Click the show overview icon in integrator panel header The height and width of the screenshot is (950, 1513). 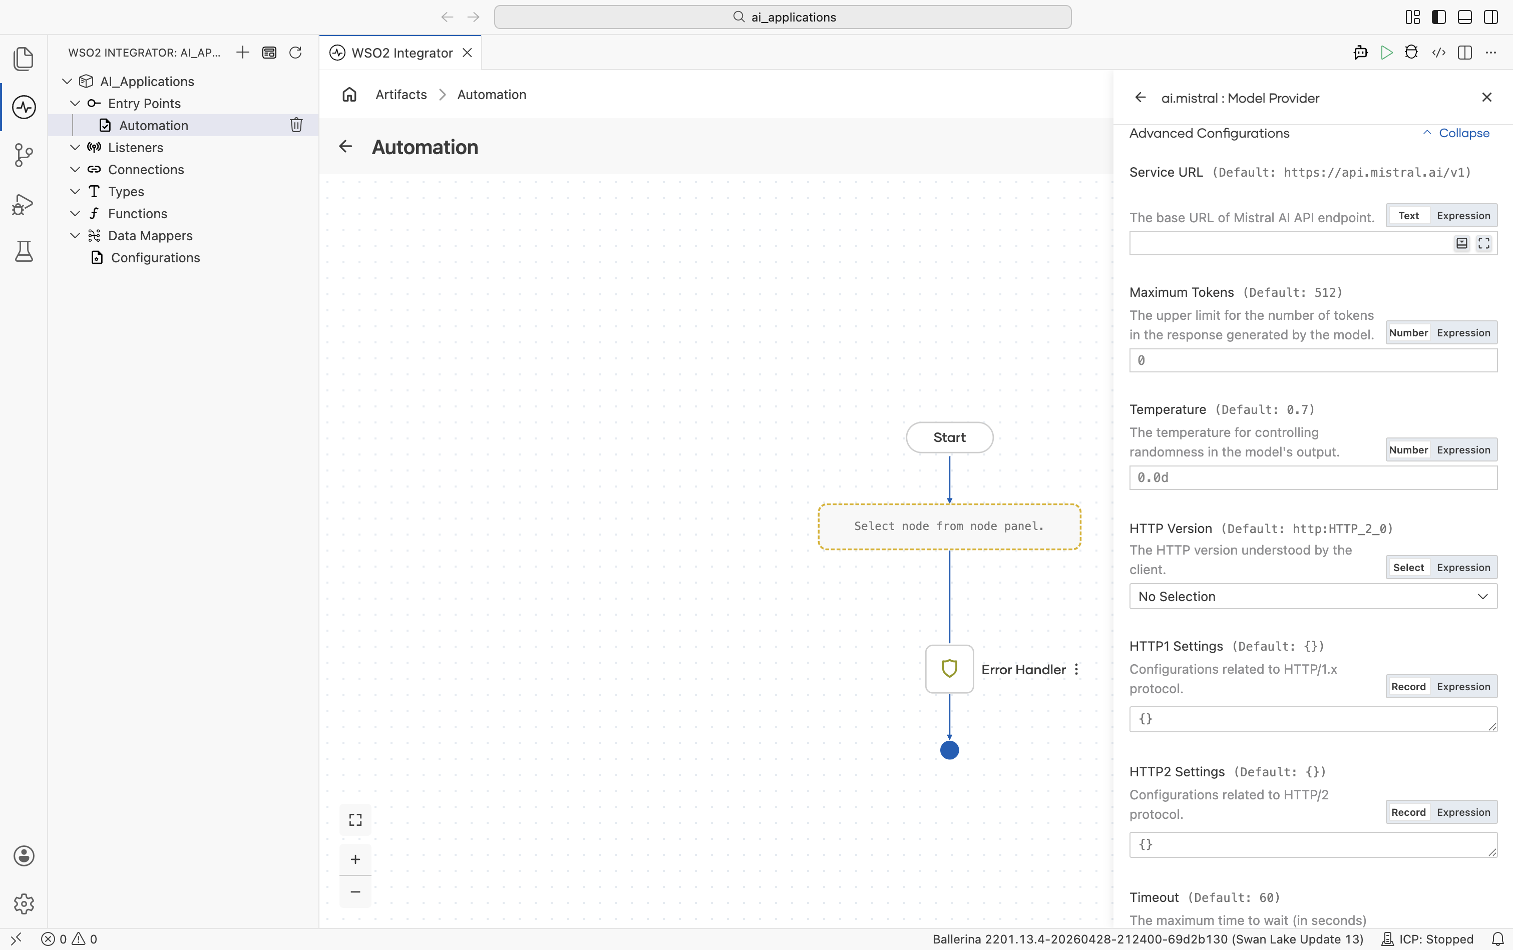(269, 52)
